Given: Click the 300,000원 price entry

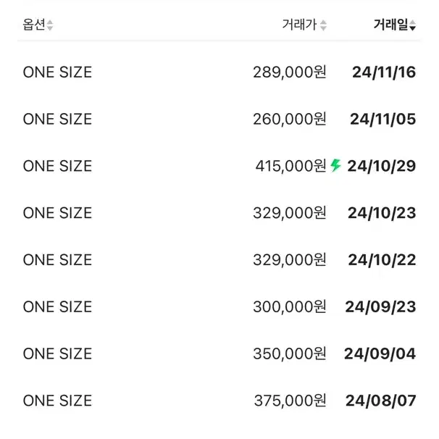Looking at the screenshot, I should 290,306.
